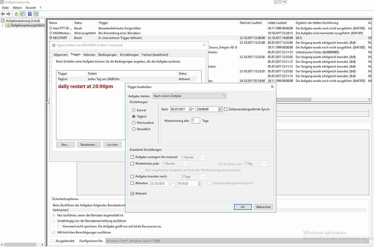Open the für die Dauer von dropdown
Viewport: 374px width, 247px height.
(x=256, y=164)
